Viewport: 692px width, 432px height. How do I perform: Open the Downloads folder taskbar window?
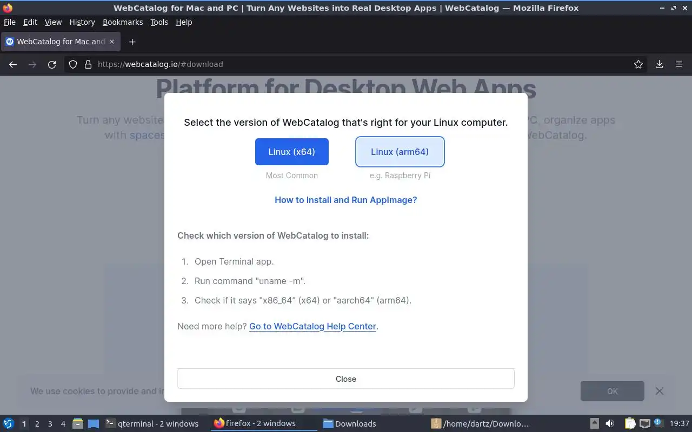(372, 424)
